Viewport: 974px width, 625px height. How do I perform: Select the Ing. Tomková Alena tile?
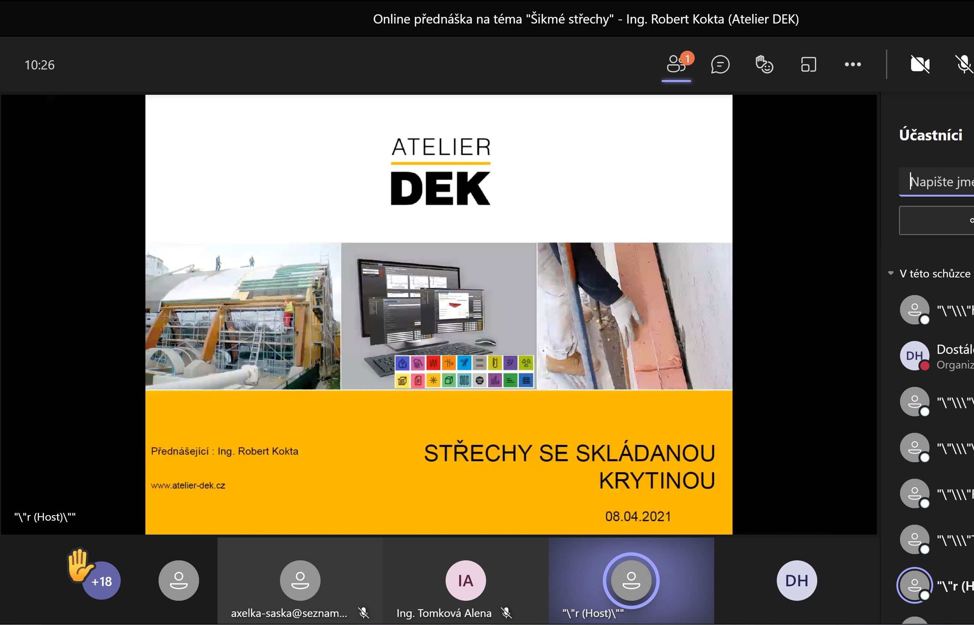click(x=466, y=581)
